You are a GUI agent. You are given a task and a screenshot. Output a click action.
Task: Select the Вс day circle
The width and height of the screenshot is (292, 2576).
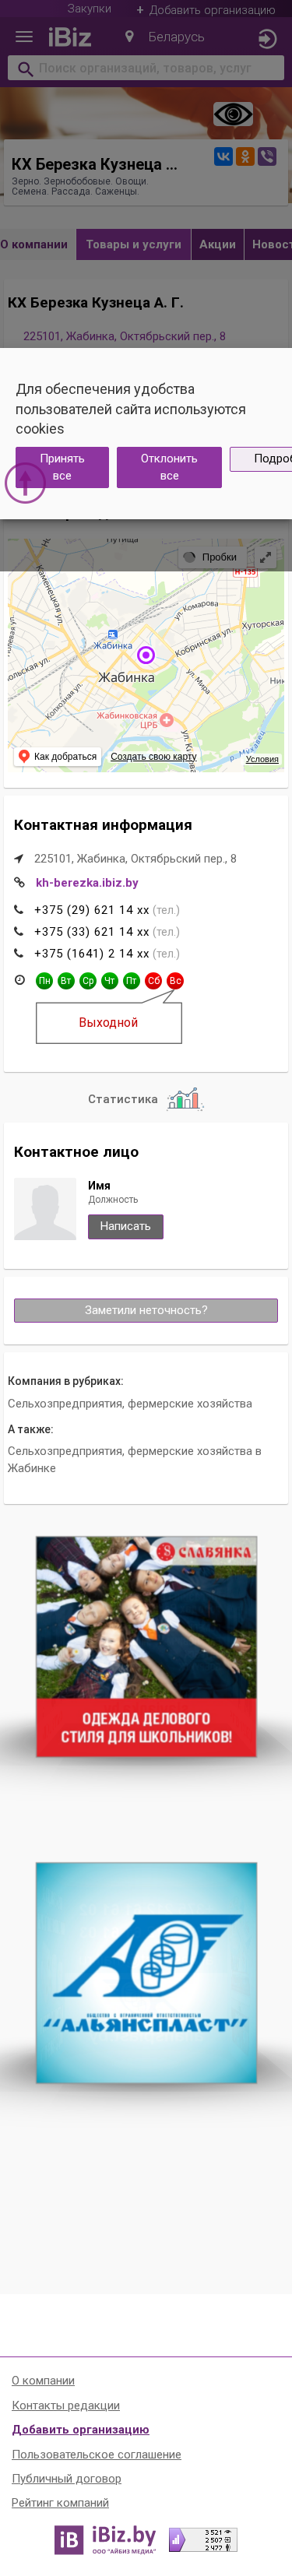(x=175, y=981)
